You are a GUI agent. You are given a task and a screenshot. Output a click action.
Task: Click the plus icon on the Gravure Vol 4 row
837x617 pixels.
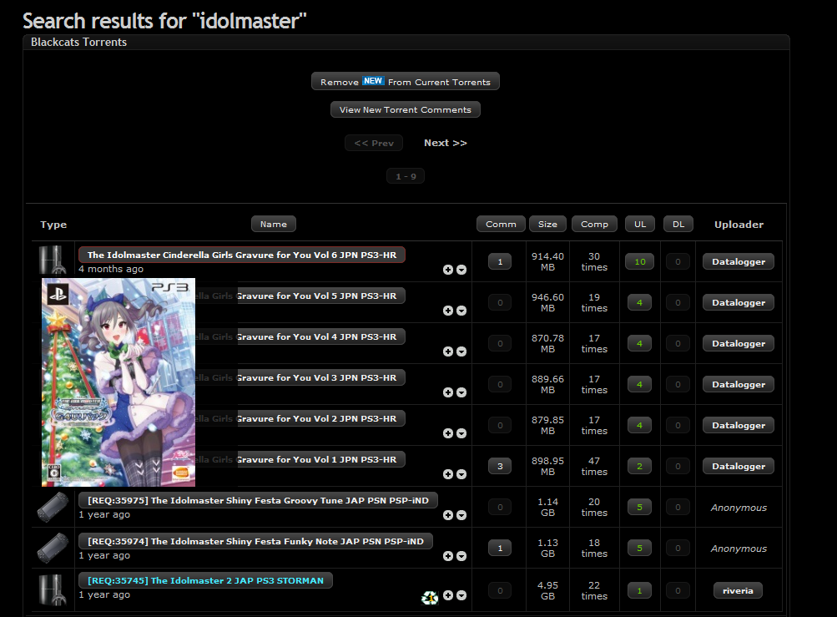click(x=448, y=351)
